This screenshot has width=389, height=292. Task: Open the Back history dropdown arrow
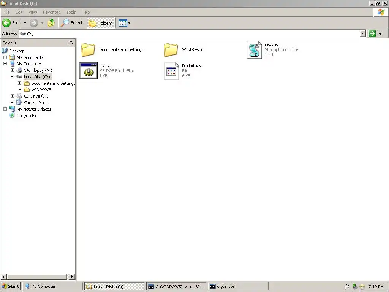coord(25,23)
